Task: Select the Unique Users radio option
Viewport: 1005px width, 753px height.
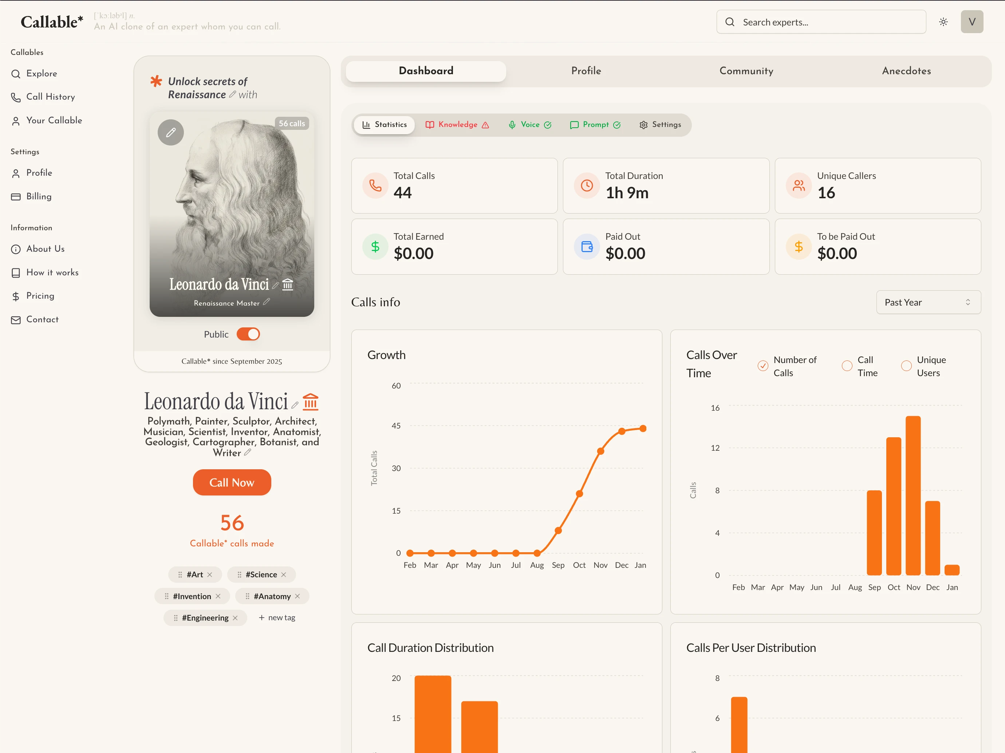Action: [x=906, y=366]
